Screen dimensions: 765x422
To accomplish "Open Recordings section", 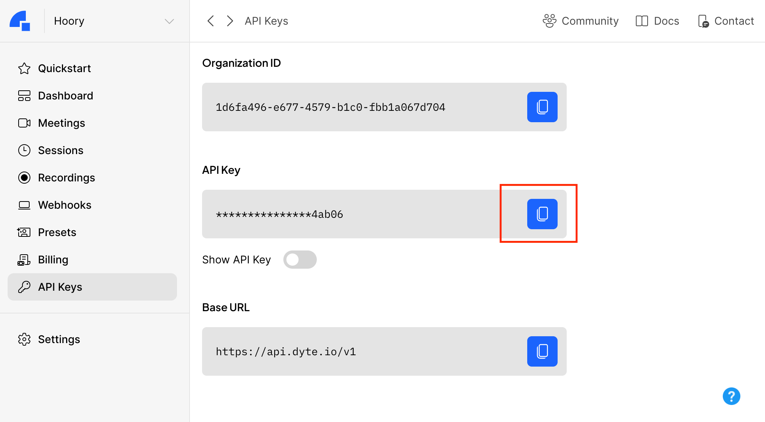I will coord(66,177).
